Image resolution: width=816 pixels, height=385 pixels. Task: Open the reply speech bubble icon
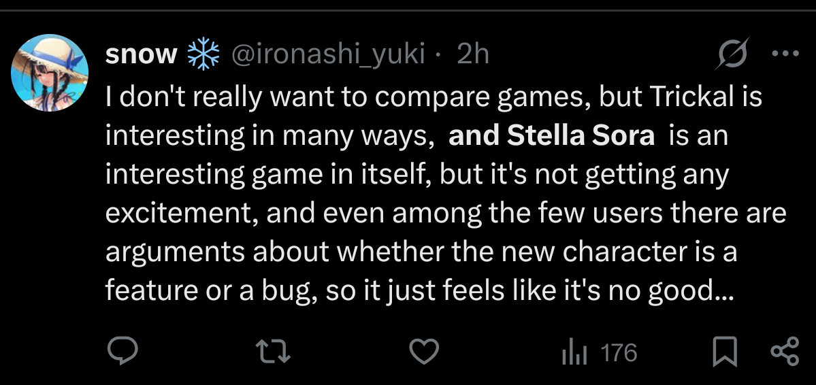(x=123, y=351)
